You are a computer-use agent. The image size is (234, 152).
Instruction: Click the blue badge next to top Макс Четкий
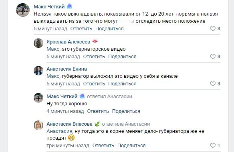point(69,6)
